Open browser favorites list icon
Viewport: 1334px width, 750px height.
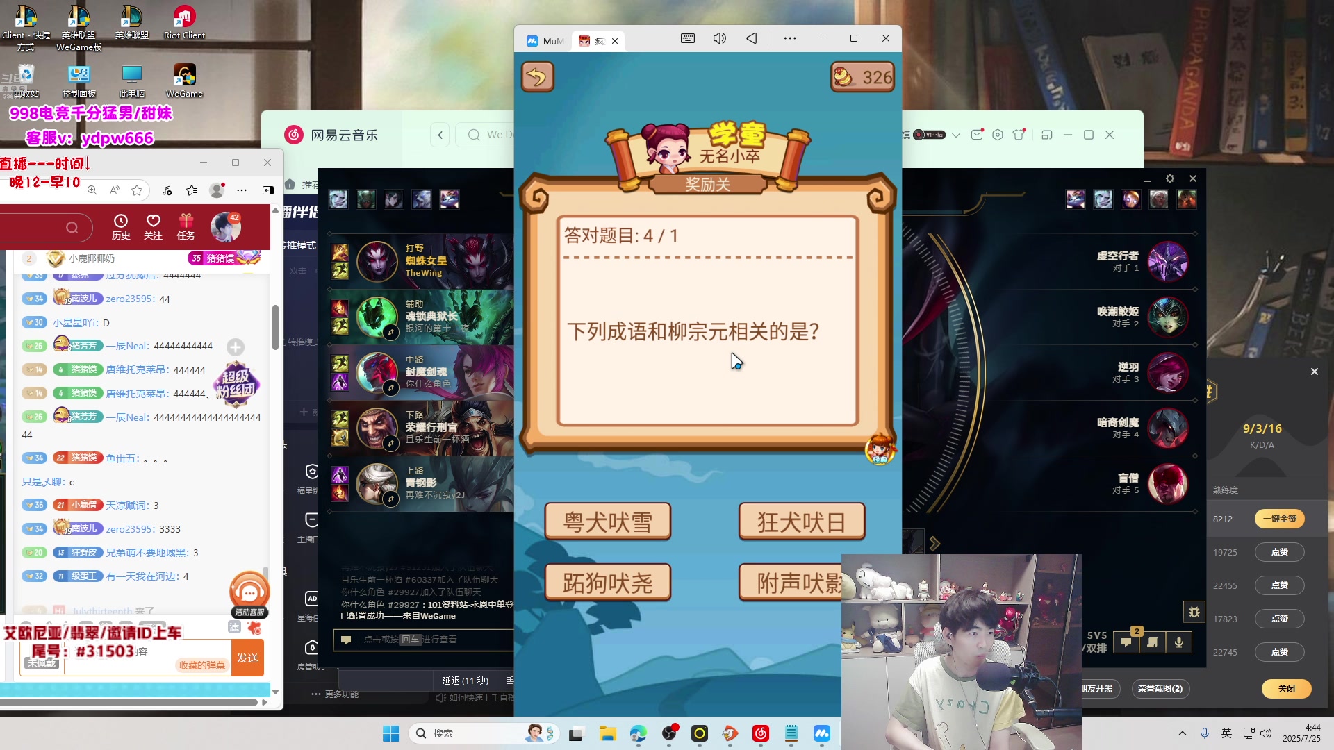click(192, 190)
